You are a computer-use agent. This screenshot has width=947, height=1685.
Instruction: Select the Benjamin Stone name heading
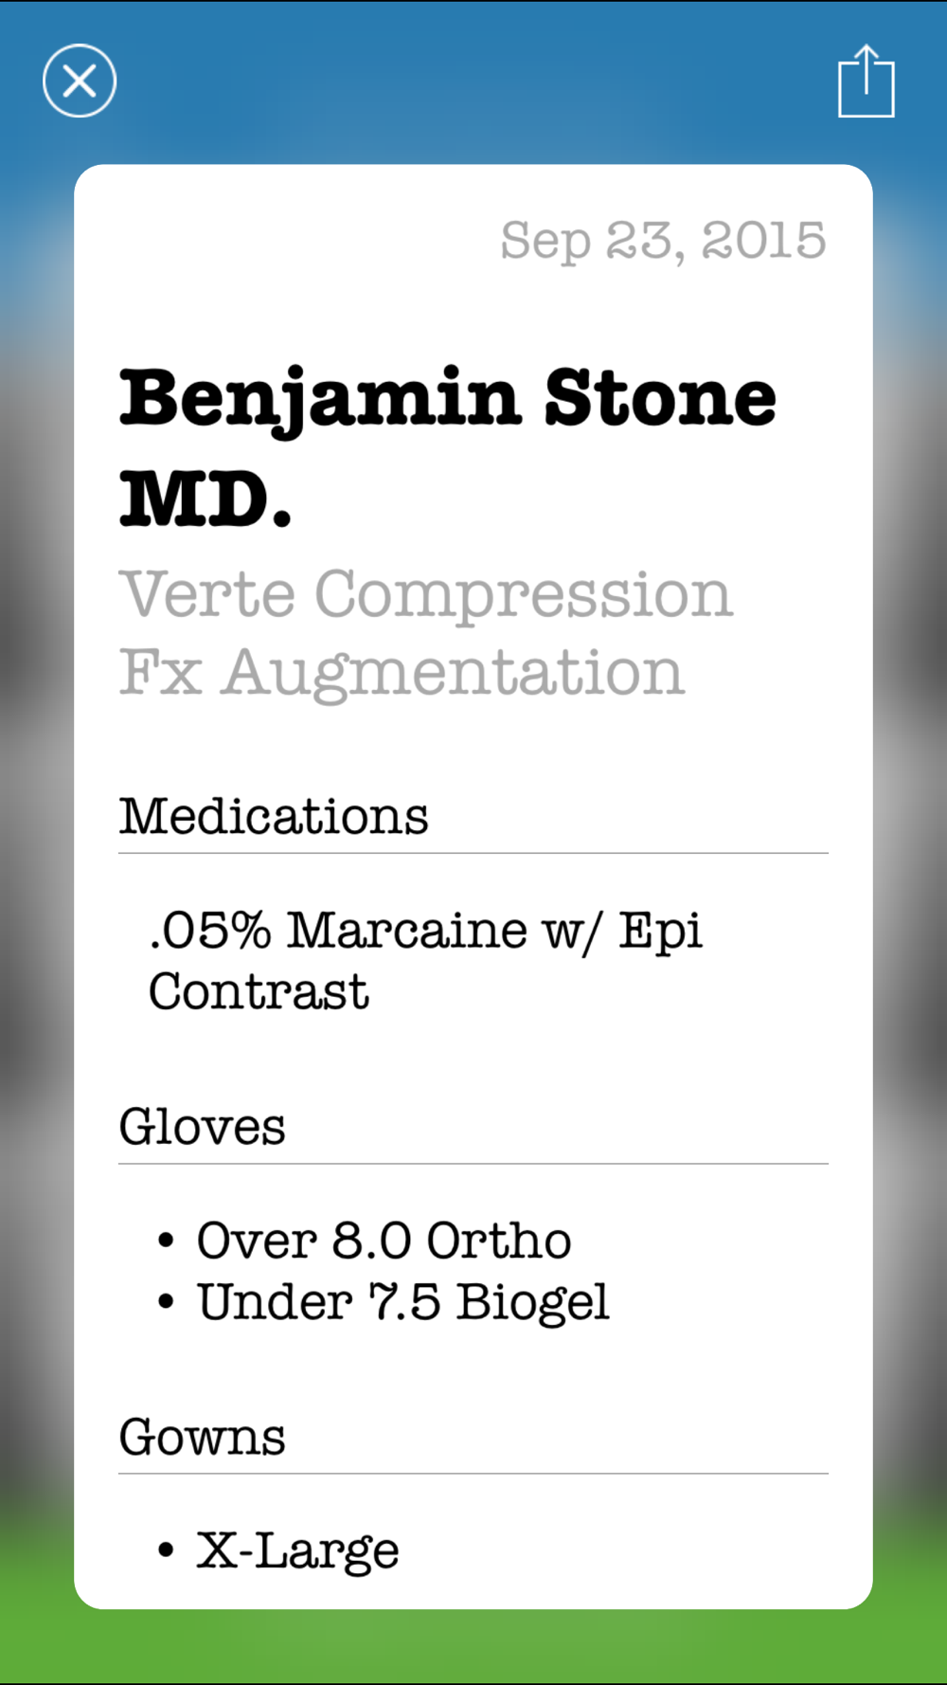[447, 447]
